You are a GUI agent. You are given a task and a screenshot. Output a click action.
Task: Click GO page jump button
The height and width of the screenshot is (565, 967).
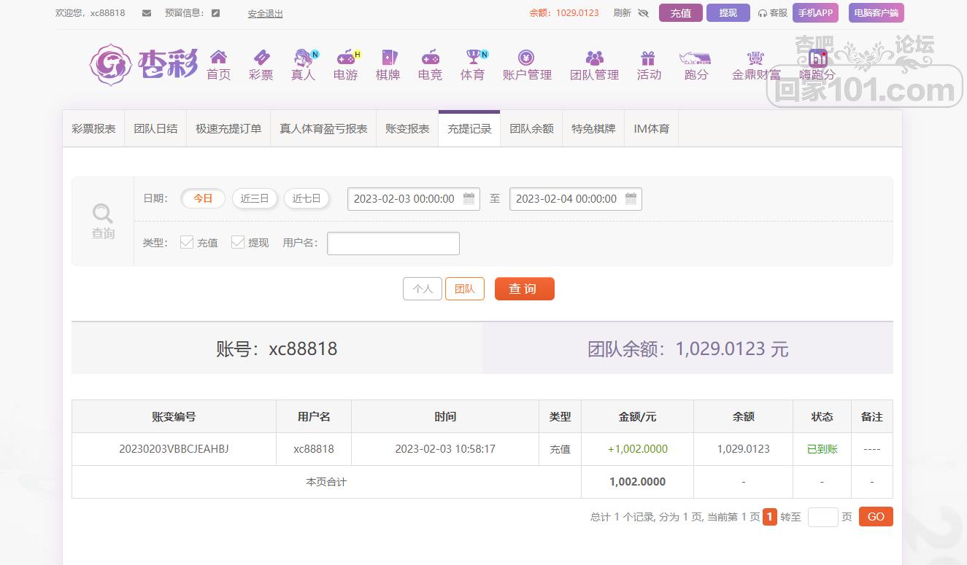876,517
